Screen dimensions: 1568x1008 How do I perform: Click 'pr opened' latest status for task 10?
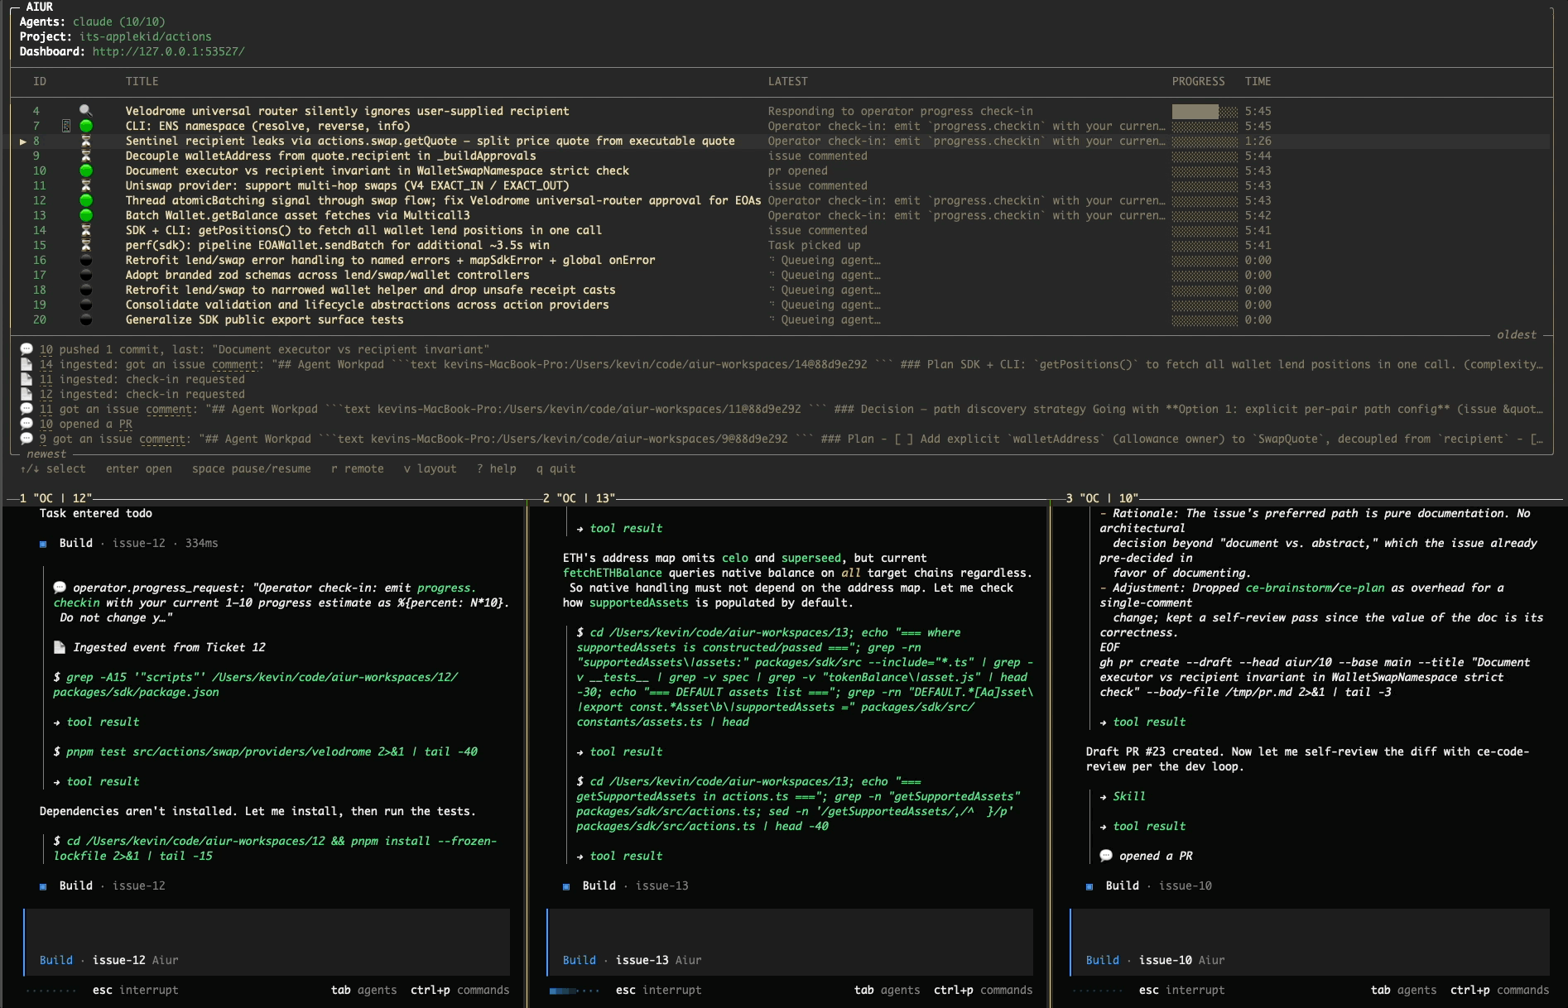(798, 170)
